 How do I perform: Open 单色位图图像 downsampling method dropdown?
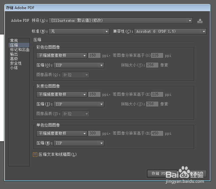[x=62, y=133]
